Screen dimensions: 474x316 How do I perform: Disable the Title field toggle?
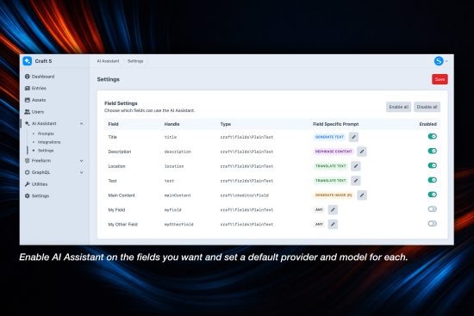tap(433, 136)
